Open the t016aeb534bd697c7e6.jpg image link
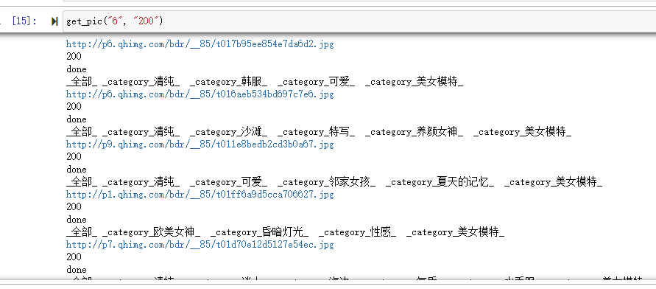 (x=200, y=94)
